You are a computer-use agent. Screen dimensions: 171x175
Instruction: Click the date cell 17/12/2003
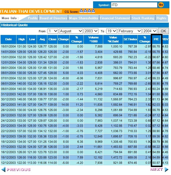point(8,147)
